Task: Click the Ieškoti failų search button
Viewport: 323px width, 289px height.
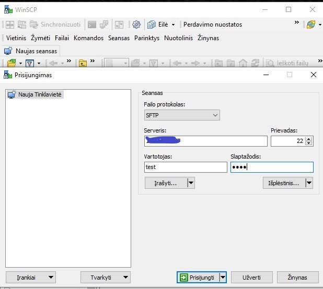Action: [287, 63]
